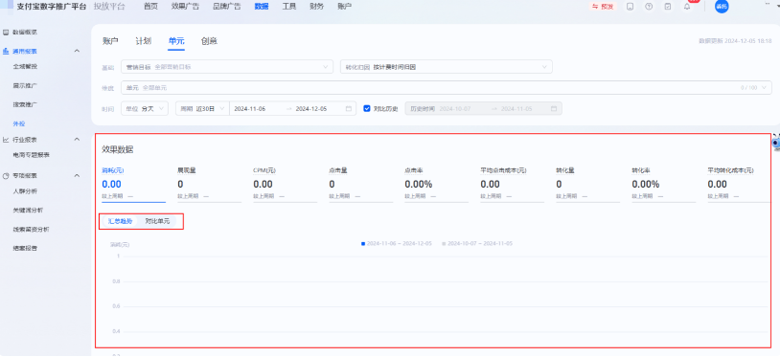780x357 pixels.
Task: Open the e-commerce report under 行业报表
Action: (32, 155)
